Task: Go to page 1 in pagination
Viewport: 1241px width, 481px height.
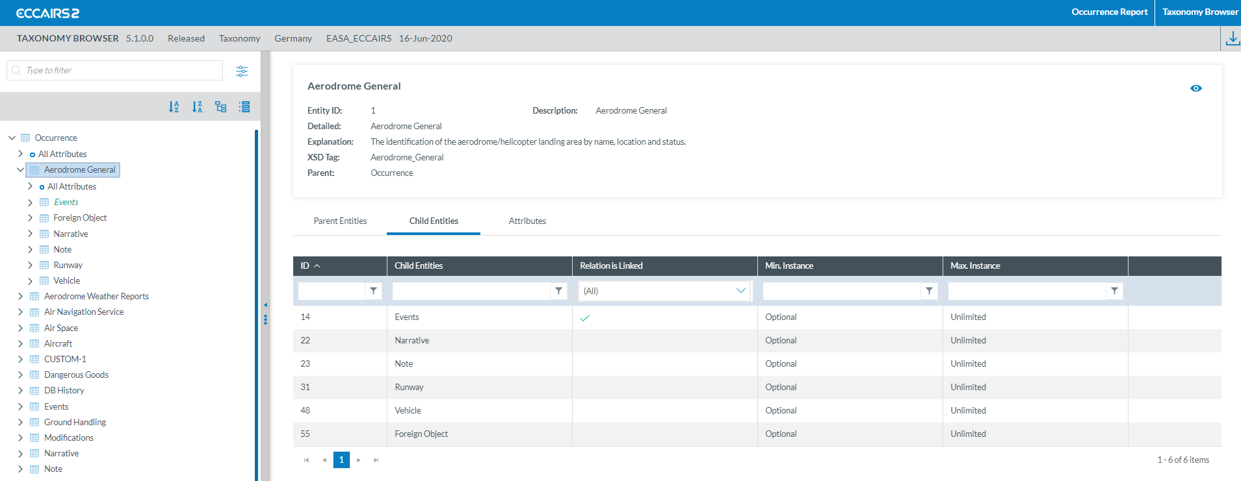Action: click(x=341, y=460)
